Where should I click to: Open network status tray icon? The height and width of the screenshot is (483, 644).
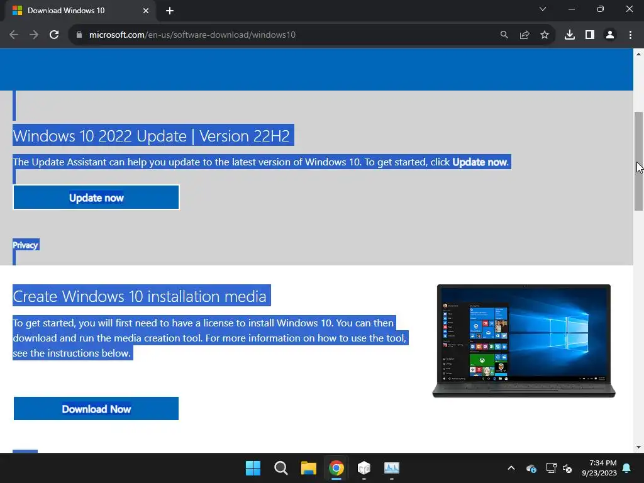(551, 468)
